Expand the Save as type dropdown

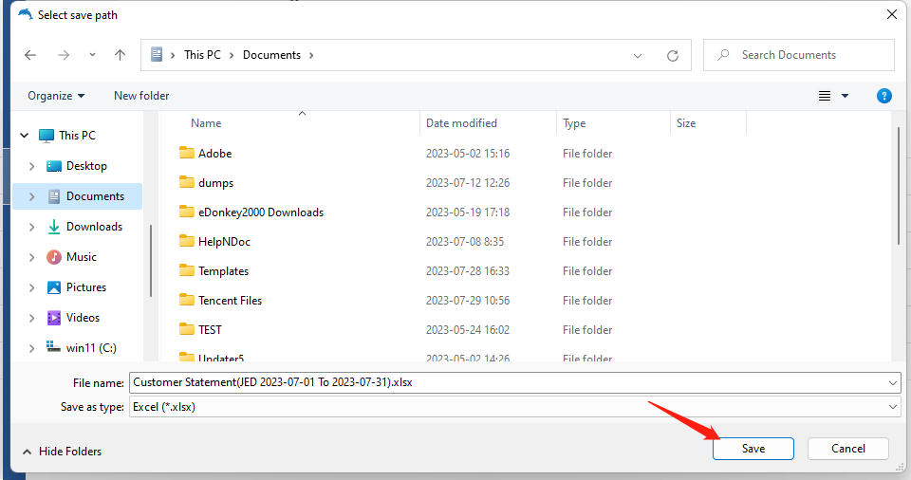pyautogui.click(x=892, y=407)
